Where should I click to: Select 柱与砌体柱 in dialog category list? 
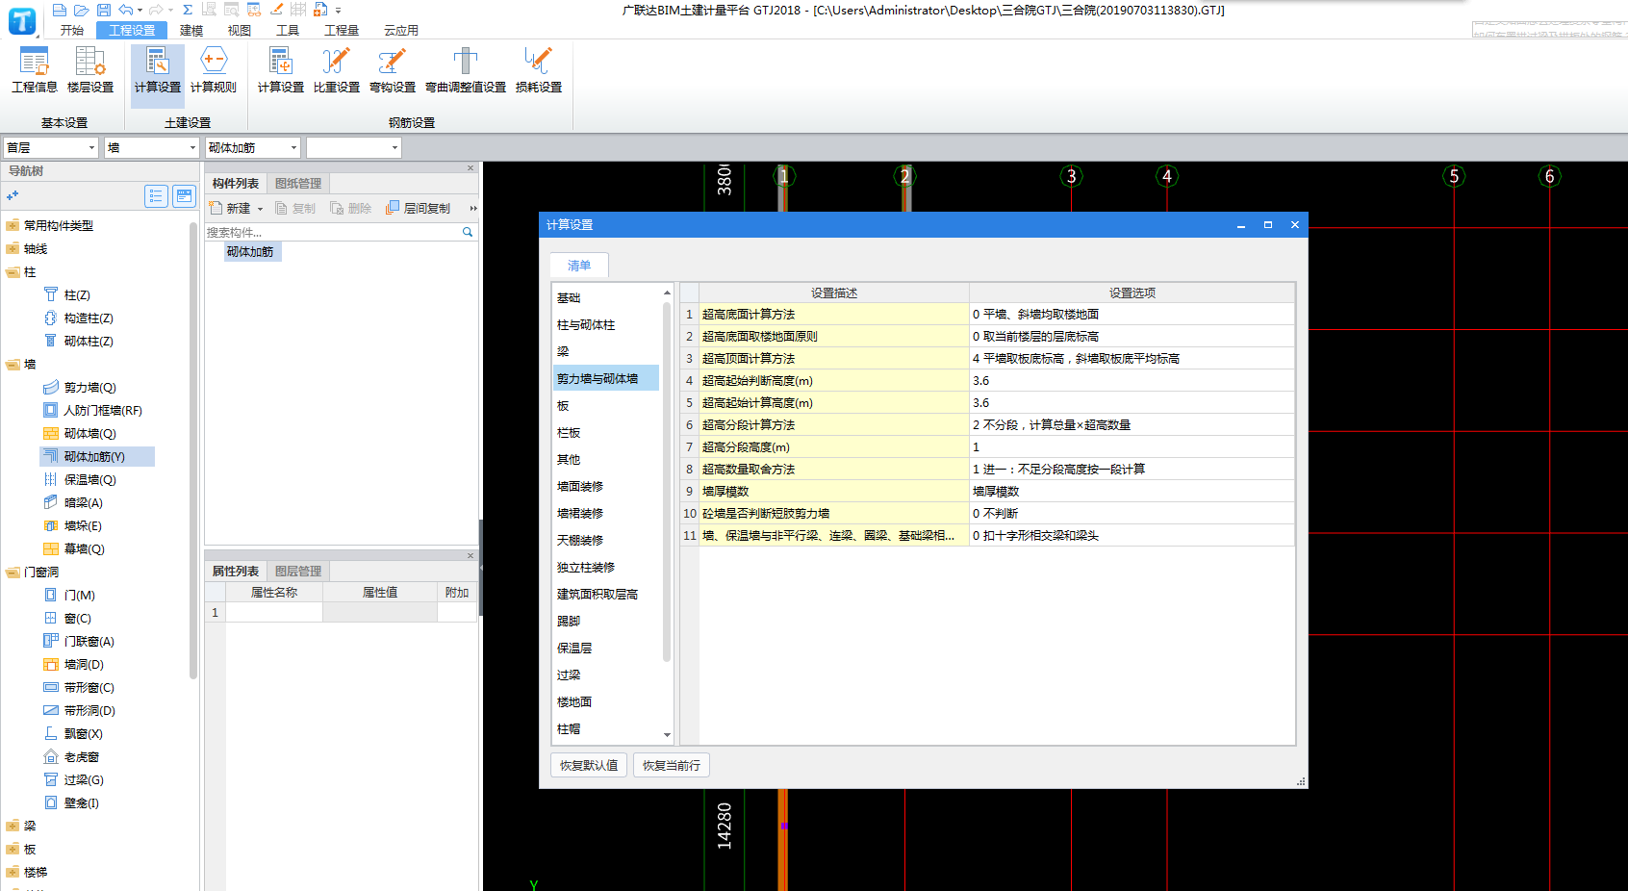tap(586, 325)
